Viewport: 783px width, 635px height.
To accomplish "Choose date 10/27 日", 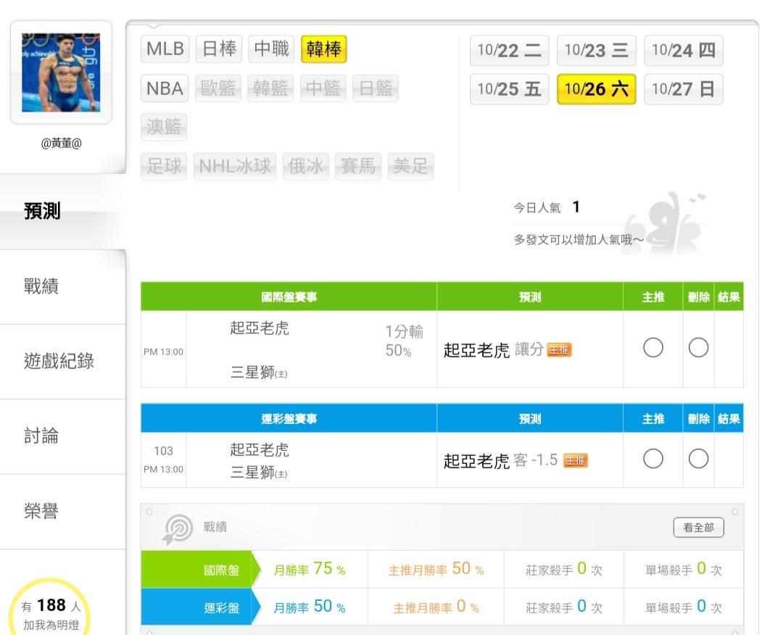I will click(x=683, y=89).
